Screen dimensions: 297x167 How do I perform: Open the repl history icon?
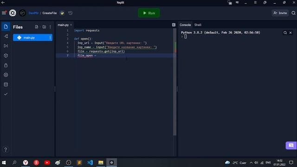point(70,13)
